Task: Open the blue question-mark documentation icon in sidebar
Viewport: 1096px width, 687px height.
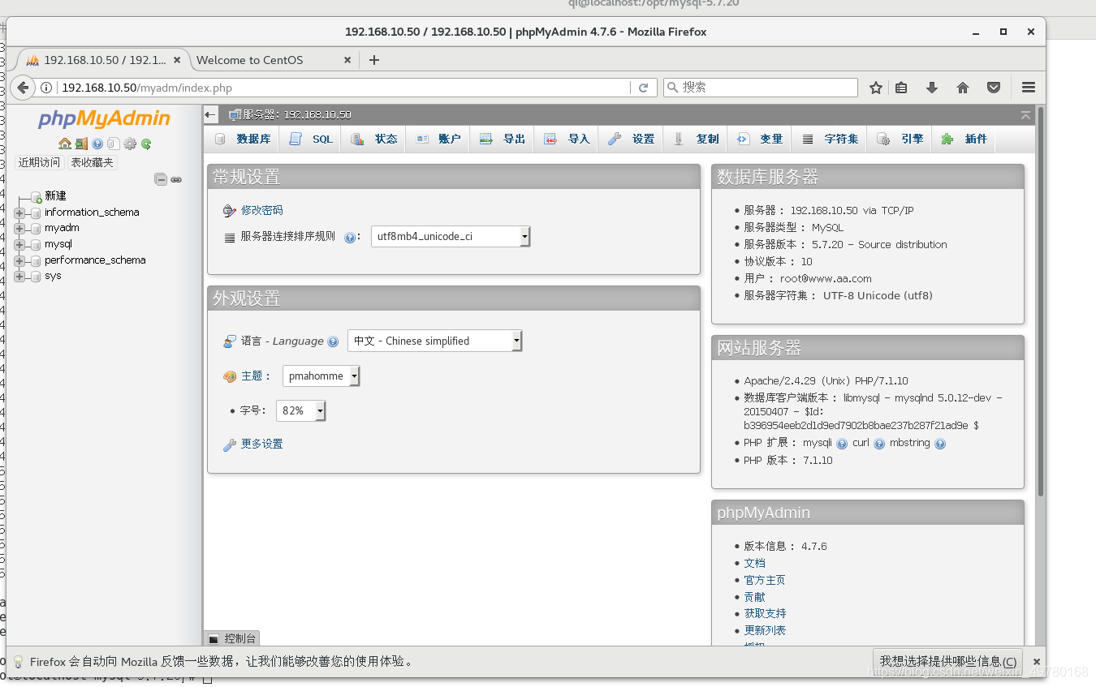Action: click(x=97, y=144)
